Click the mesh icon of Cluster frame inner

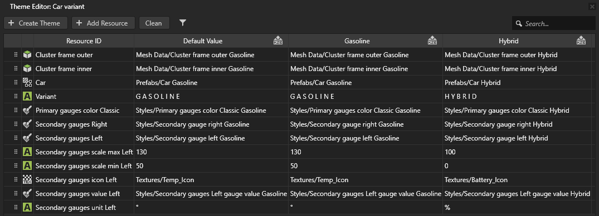[x=27, y=69]
